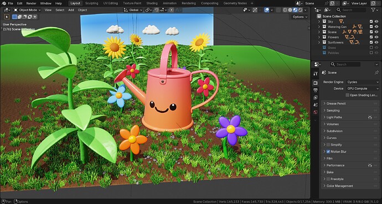Disable the Motion Blur checkbox
This screenshot has height=204, width=382.
tap(328, 151)
